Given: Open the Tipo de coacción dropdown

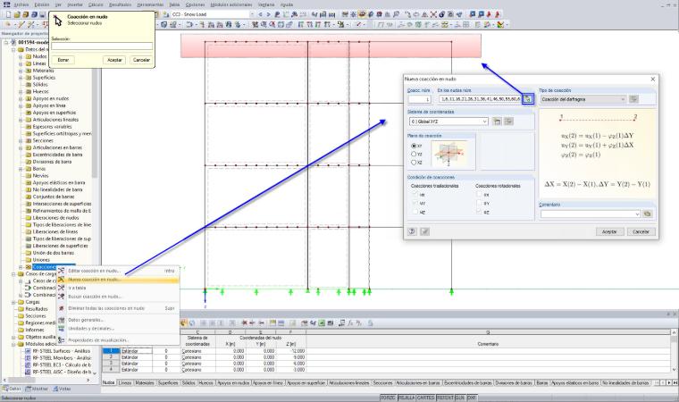Looking at the screenshot, I should (x=583, y=99).
